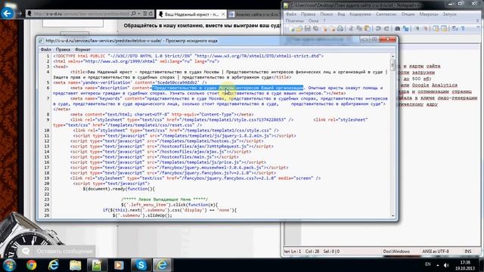Screen dimensions: 484x272
Task: Click the source viewer scroll down arrow
Action: [x=392, y=216]
